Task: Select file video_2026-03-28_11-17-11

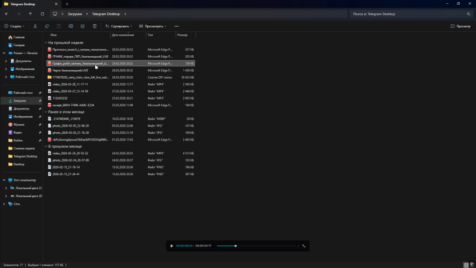Action: coord(120,84)
